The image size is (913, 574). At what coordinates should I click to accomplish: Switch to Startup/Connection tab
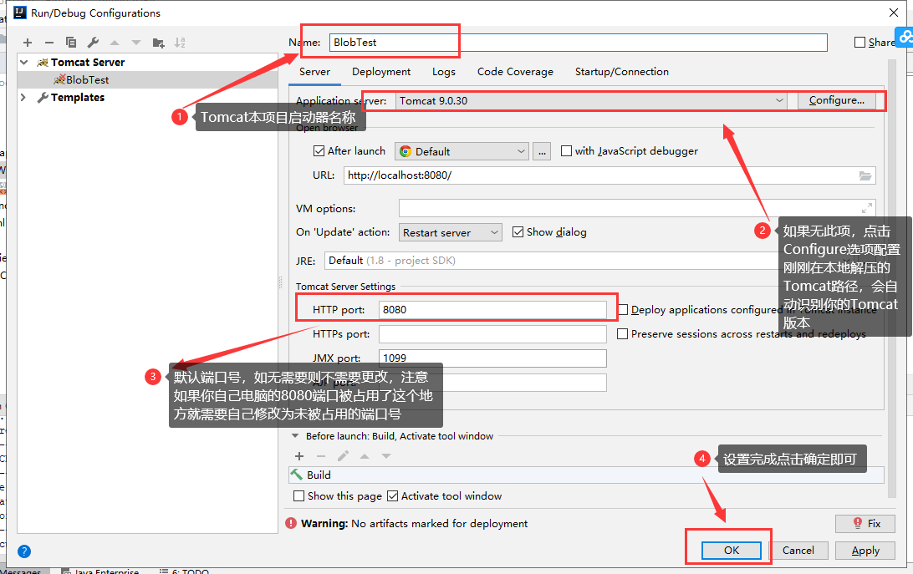pos(622,72)
